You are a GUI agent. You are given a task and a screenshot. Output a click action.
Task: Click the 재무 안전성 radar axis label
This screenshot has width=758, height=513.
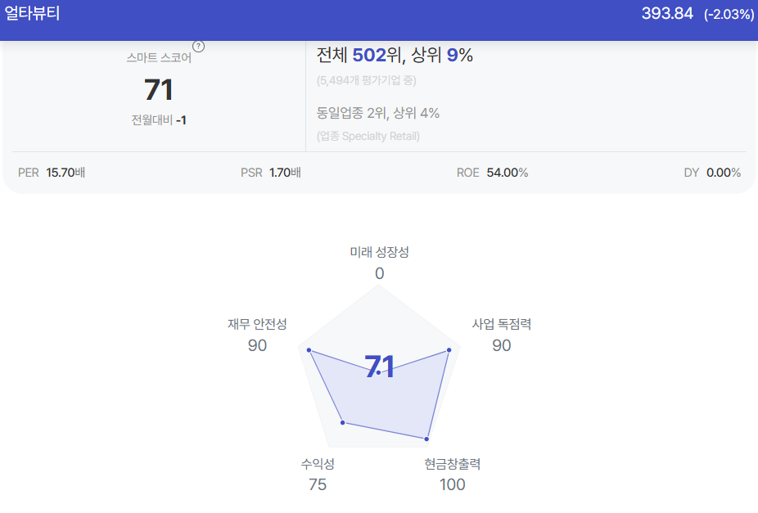[257, 324]
